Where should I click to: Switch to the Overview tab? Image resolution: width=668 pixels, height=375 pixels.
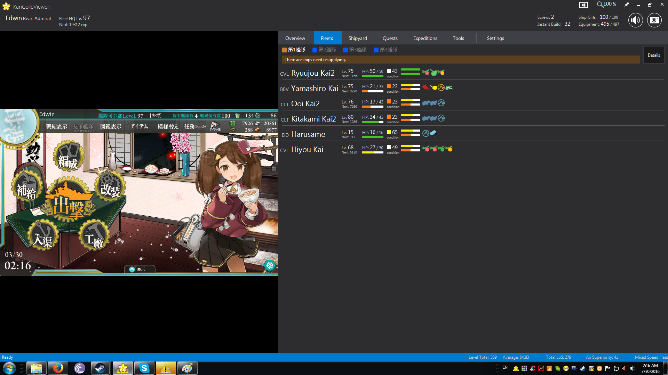[295, 38]
